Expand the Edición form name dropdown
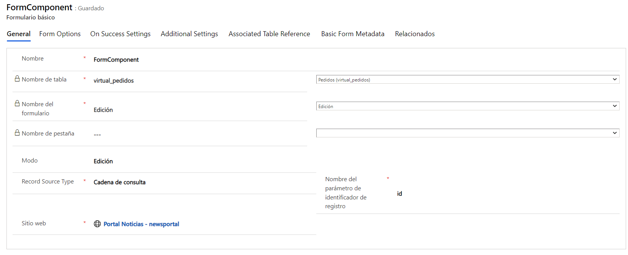Viewport: 628px width, 255px height. click(x=467, y=106)
